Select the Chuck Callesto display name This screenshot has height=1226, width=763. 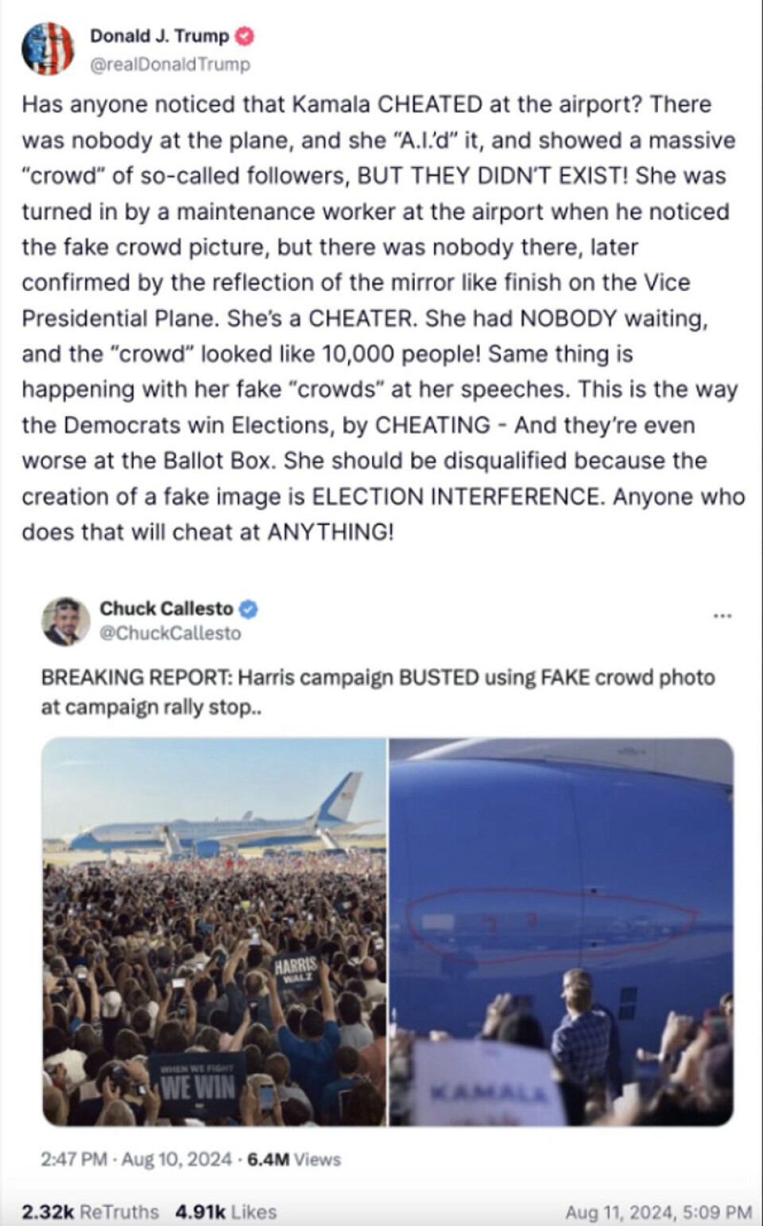(x=166, y=609)
